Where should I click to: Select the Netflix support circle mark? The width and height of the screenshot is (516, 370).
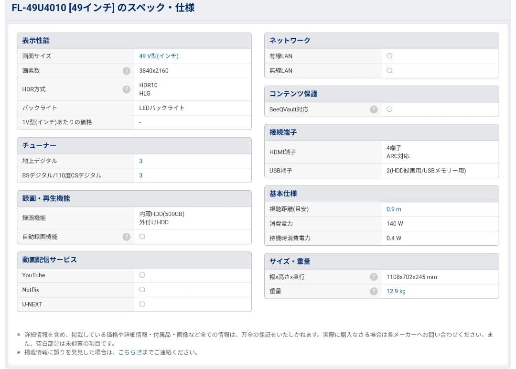[x=142, y=289]
